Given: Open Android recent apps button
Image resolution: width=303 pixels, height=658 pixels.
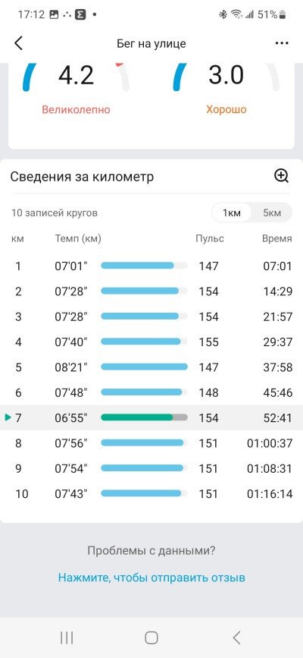Looking at the screenshot, I should click(67, 638).
